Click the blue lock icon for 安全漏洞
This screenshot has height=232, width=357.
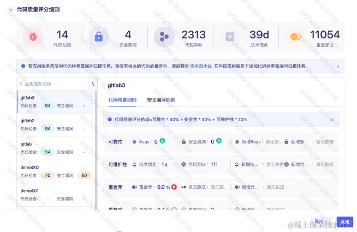[x=99, y=37]
